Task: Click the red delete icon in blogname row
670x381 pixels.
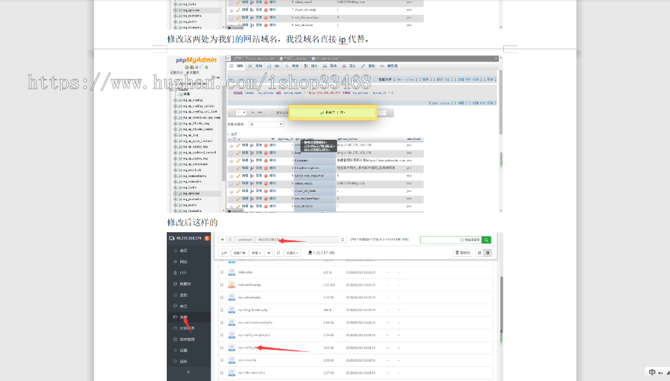Action: pyautogui.click(x=266, y=161)
